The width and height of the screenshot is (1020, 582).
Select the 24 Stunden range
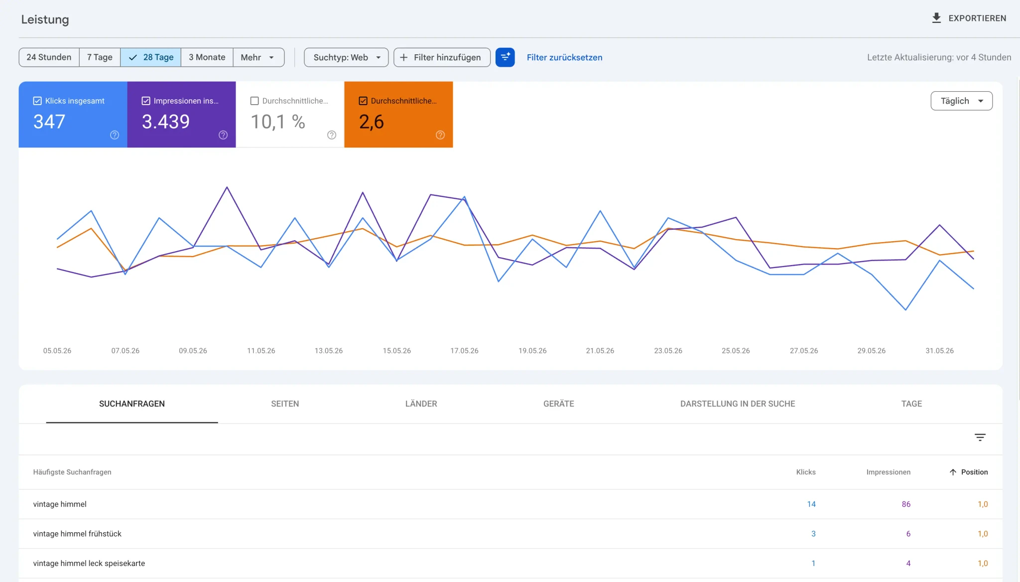click(x=49, y=57)
